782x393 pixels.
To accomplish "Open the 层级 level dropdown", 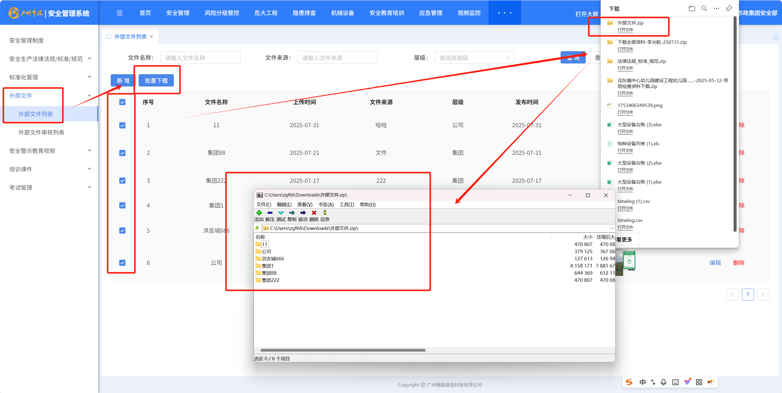I will click(474, 58).
